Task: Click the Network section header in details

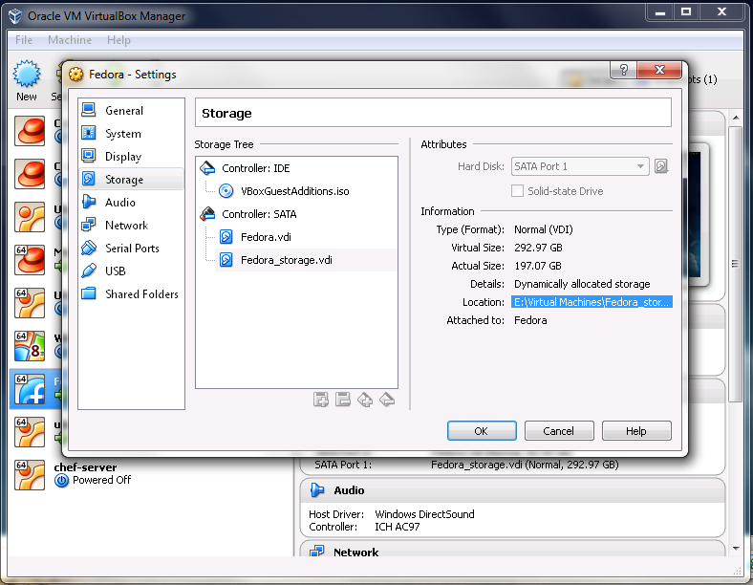Action: tap(512, 551)
